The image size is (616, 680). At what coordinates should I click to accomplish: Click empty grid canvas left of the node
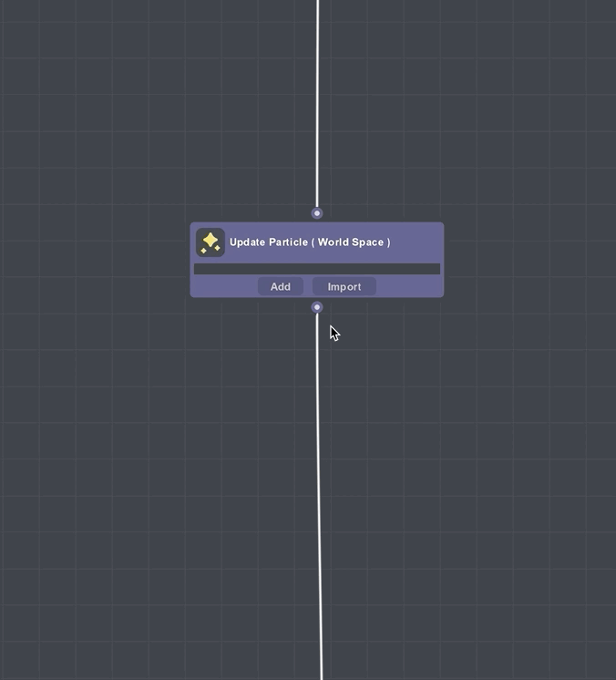(91, 260)
